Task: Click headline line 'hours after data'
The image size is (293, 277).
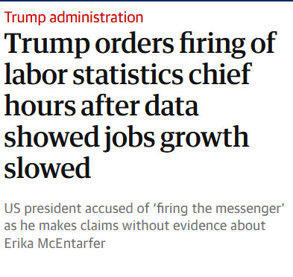Action: point(101,105)
